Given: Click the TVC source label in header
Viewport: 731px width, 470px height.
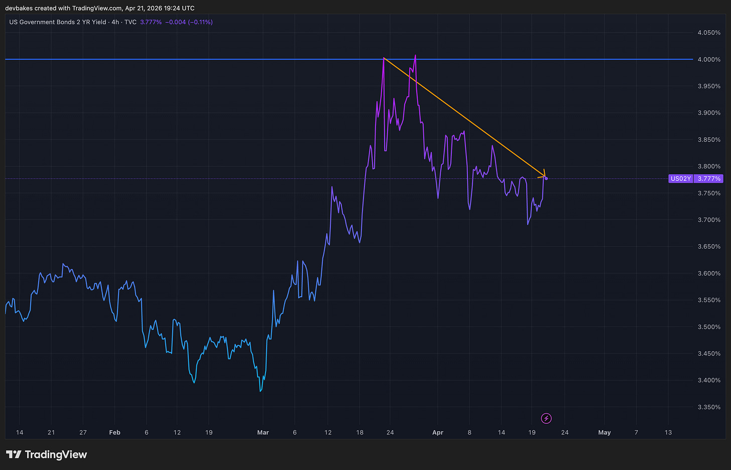Looking at the screenshot, I should pos(131,22).
